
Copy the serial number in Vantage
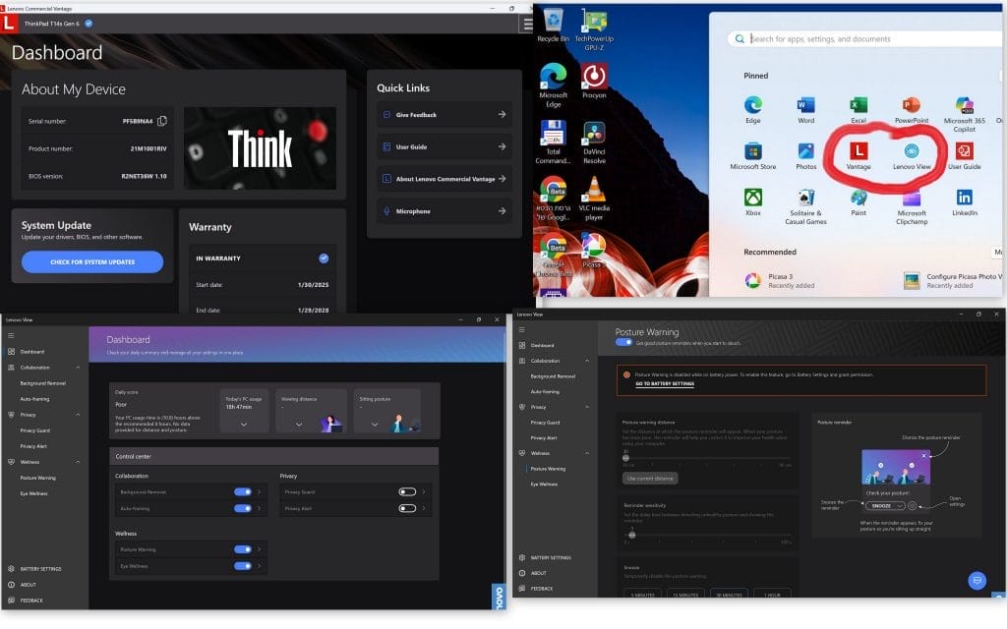point(162,121)
